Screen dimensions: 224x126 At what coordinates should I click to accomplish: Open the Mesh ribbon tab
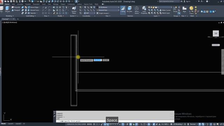[97, 4]
